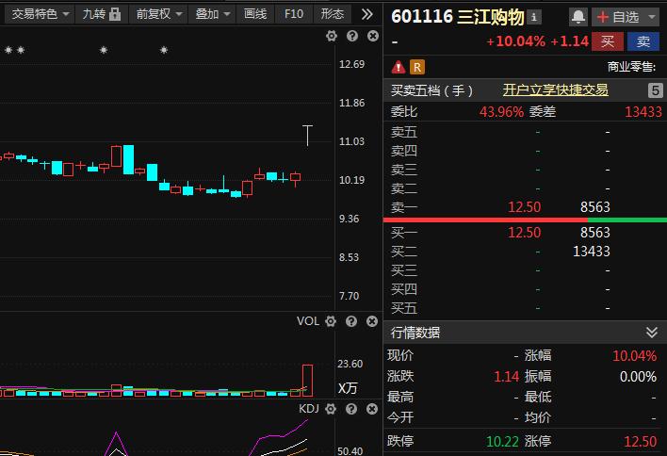
Task: Open KDJ indicator help icon
Action: 351,409
